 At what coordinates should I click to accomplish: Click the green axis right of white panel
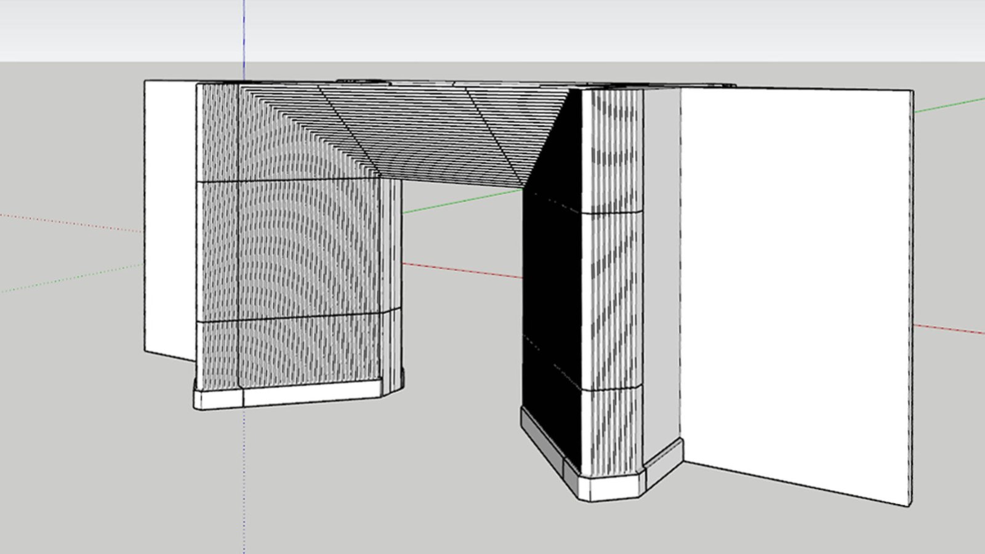pyautogui.click(x=948, y=105)
